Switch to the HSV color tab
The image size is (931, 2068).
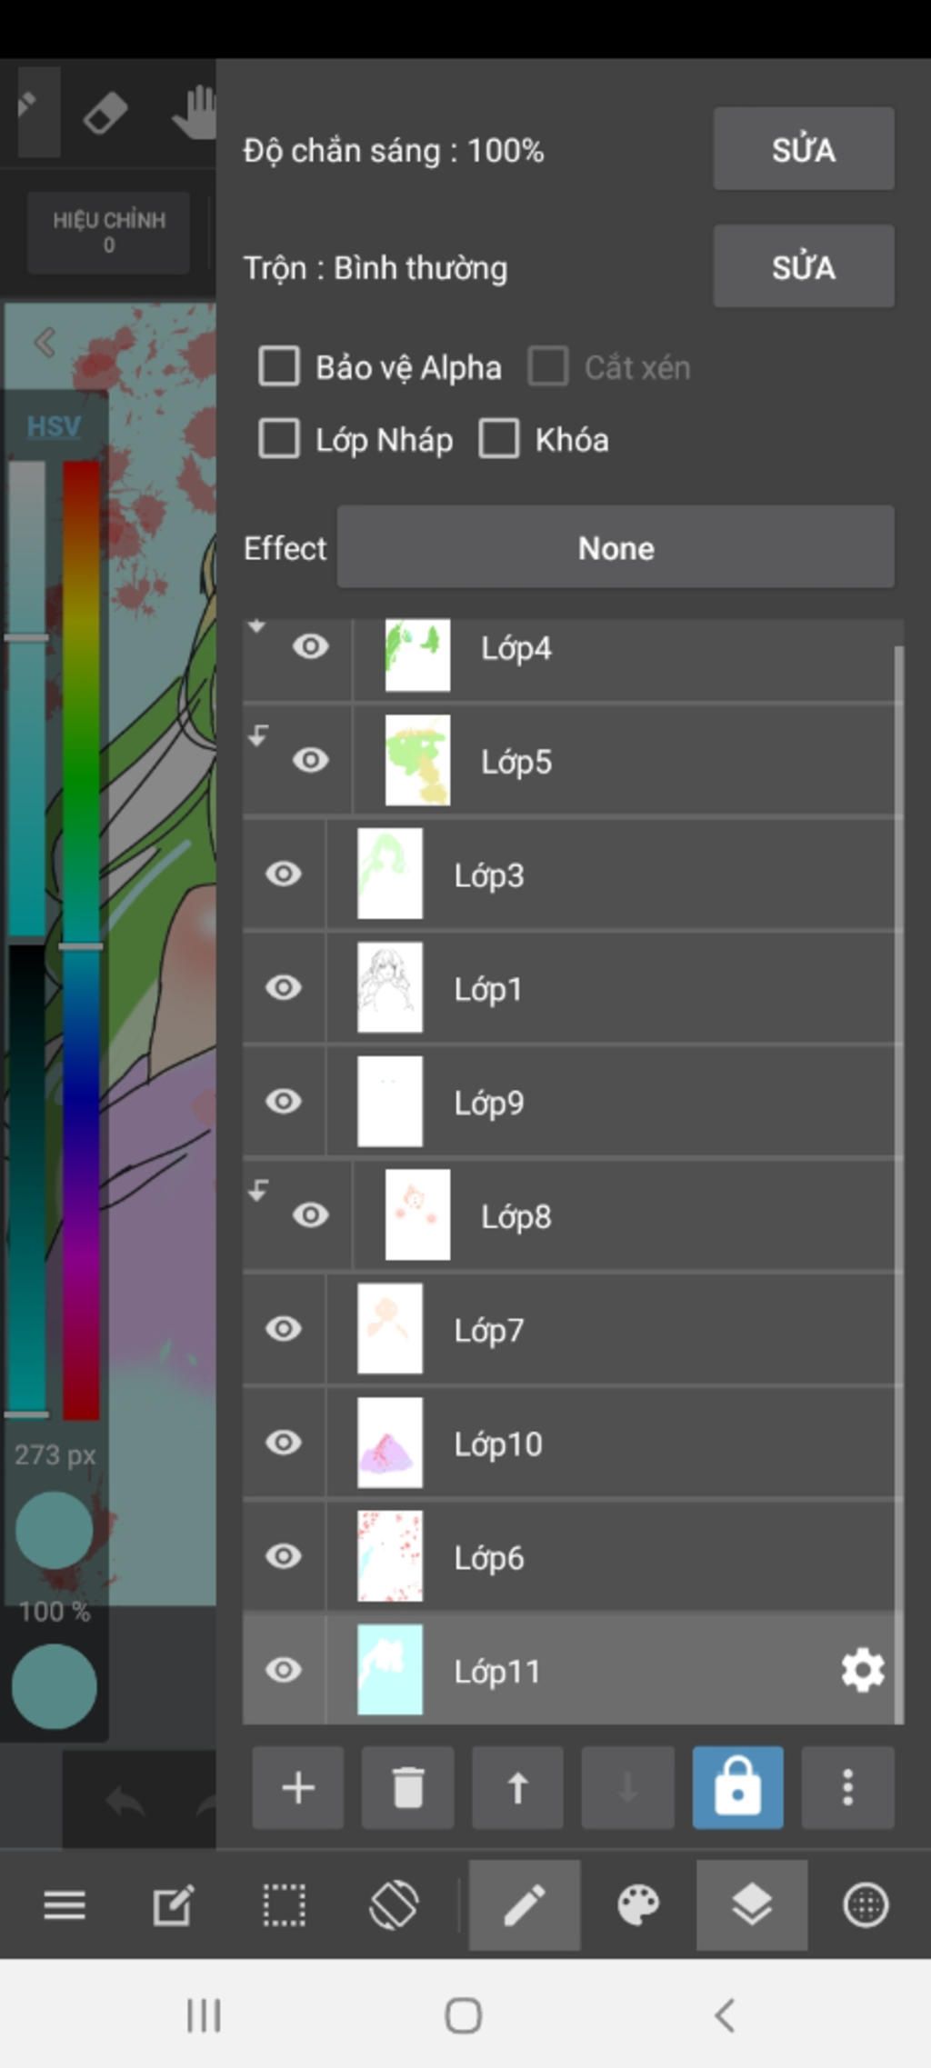[54, 425]
